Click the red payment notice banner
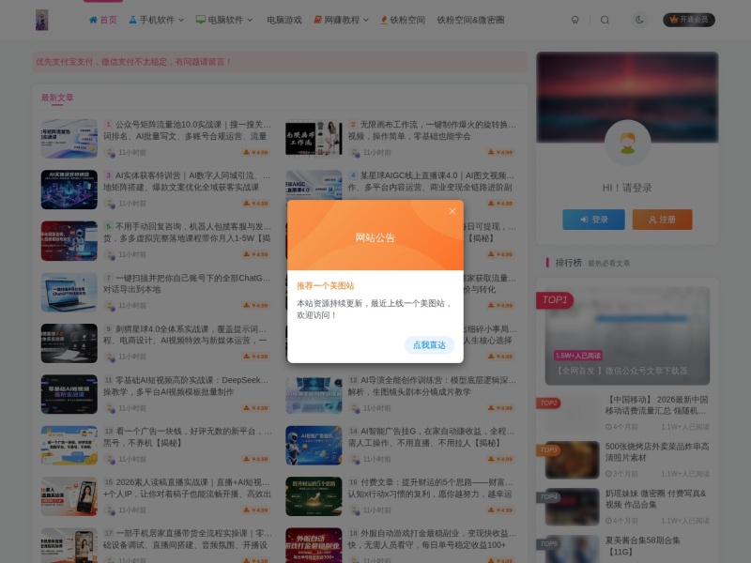The image size is (751, 563). pos(280,62)
